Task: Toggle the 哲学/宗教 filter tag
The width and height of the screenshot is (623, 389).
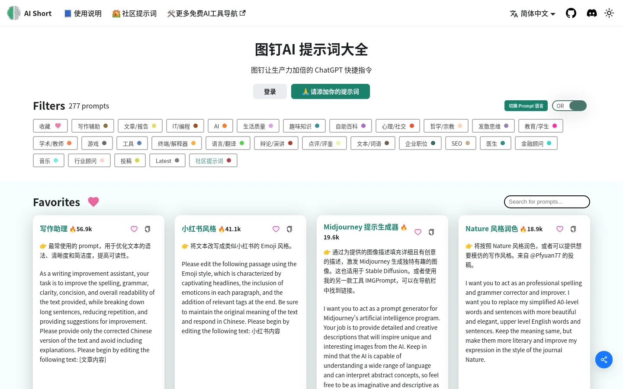Action: 446,126
